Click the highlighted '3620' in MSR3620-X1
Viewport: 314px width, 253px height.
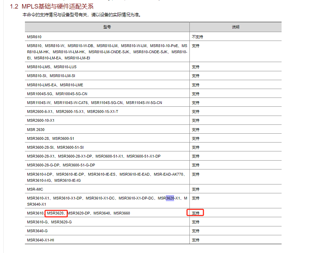(170, 198)
